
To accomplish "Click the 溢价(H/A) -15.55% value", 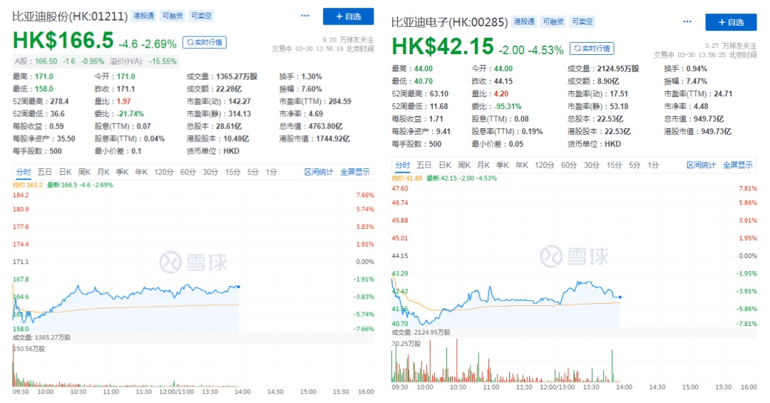I will (163, 61).
